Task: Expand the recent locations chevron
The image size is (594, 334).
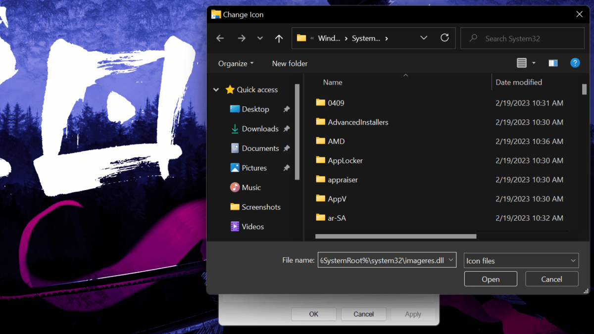Action: pyautogui.click(x=260, y=38)
